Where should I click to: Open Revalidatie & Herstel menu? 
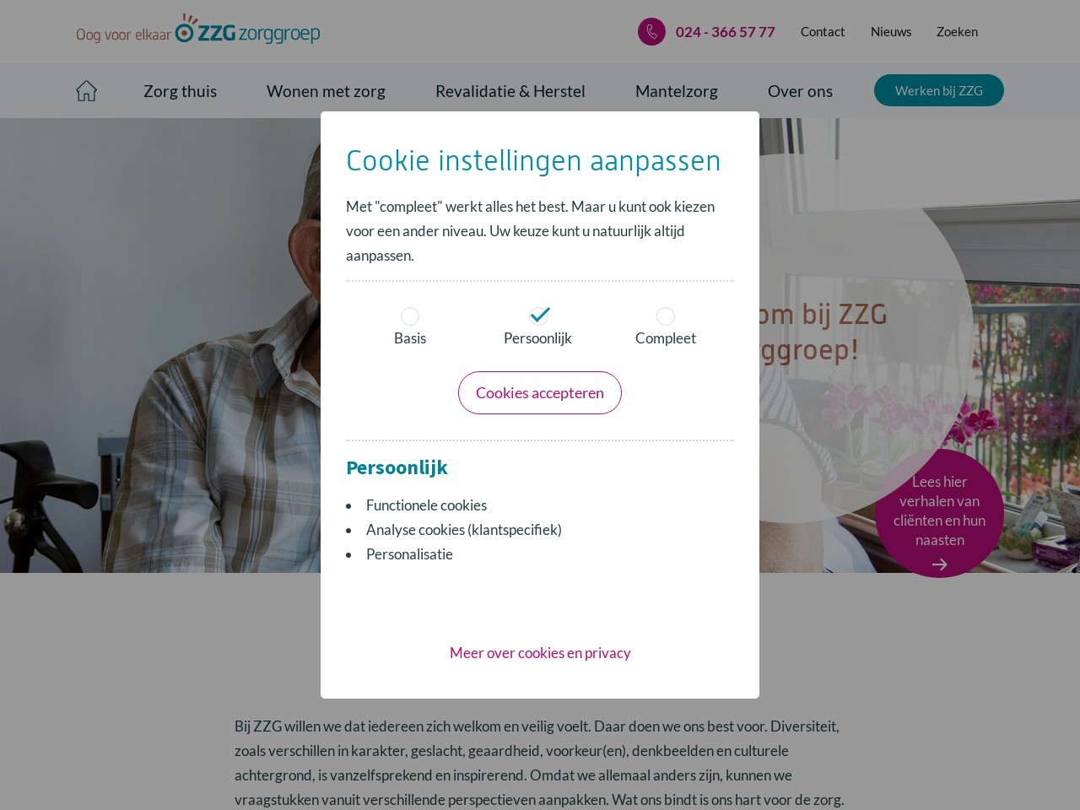510,91
